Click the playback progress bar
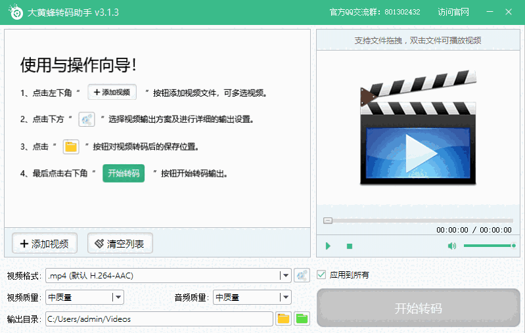 418,221
